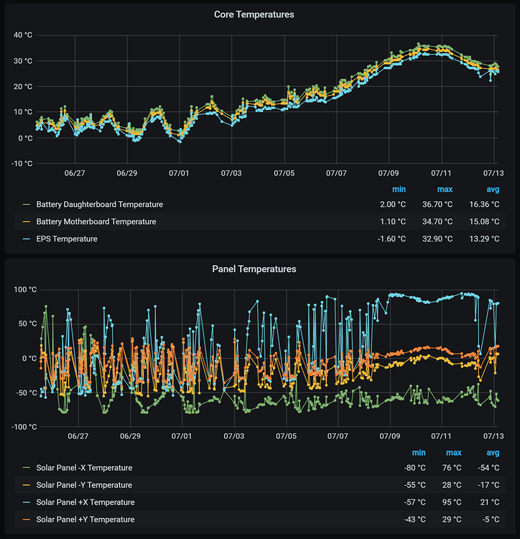Image resolution: width=520 pixels, height=539 pixels.
Task: Click 06/29 tick on Panel Temperatures axis
Action: click(130, 436)
